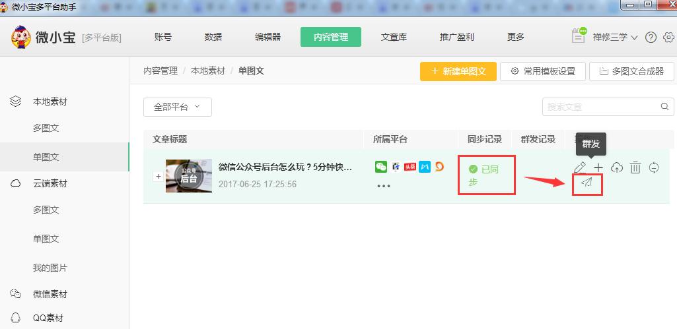Click 内容管理 breadcrumb link
This screenshot has width=677, height=329.
tap(160, 71)
